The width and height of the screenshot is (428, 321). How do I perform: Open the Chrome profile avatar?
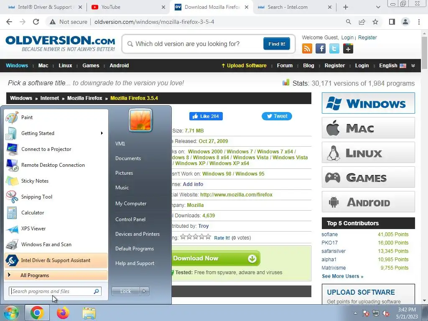tap(405, 22)
